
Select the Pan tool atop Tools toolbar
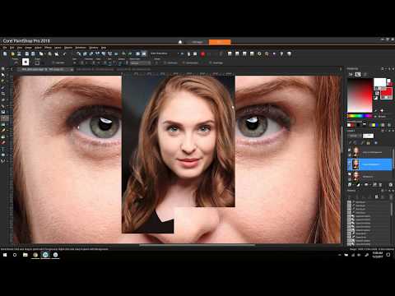[3, 69]
